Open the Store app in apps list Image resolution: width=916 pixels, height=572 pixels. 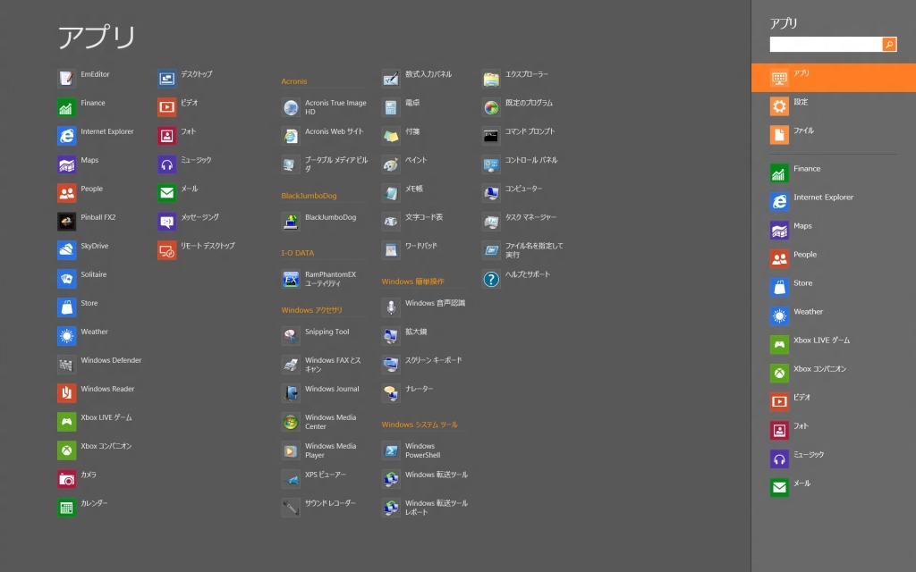pos(66,307)
